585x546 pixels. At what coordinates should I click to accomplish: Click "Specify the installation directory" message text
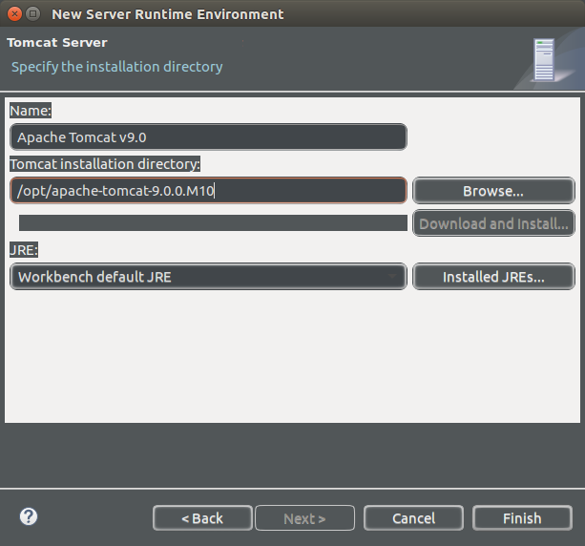coord(117,67)
